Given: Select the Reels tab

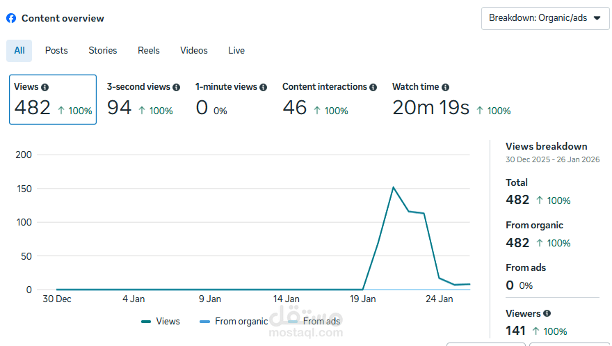Looking at the screenshot, I should click(x=149, y=51).
